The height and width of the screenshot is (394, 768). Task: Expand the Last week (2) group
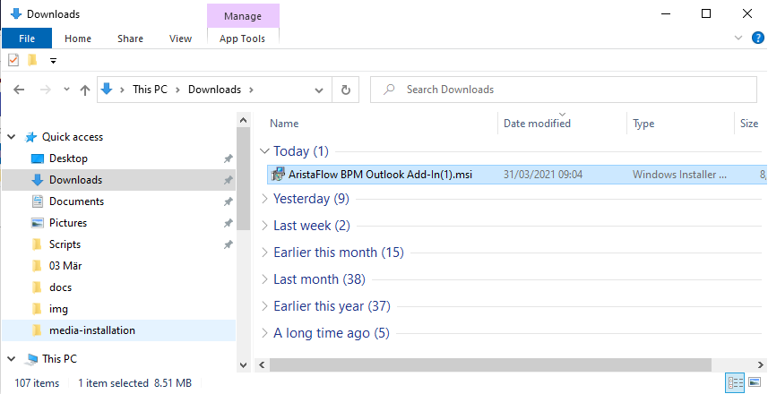[264, 225]
